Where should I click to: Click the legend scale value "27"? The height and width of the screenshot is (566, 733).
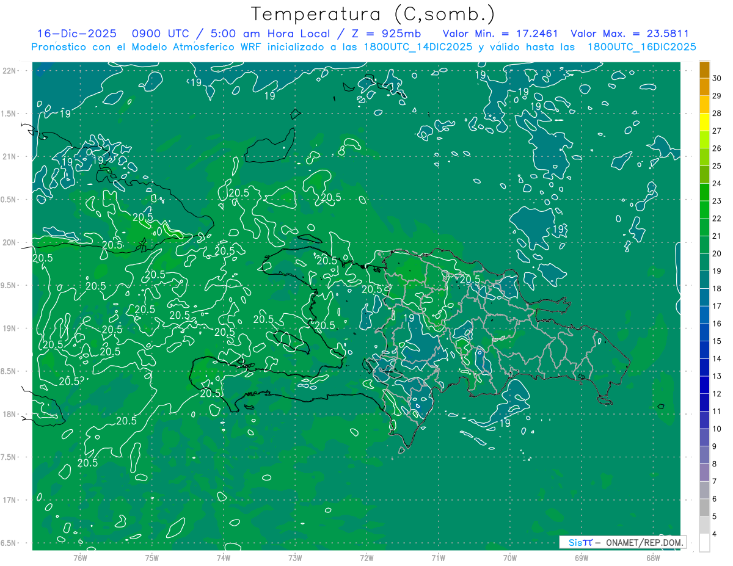pyautogui.click(x=717, y=131)
